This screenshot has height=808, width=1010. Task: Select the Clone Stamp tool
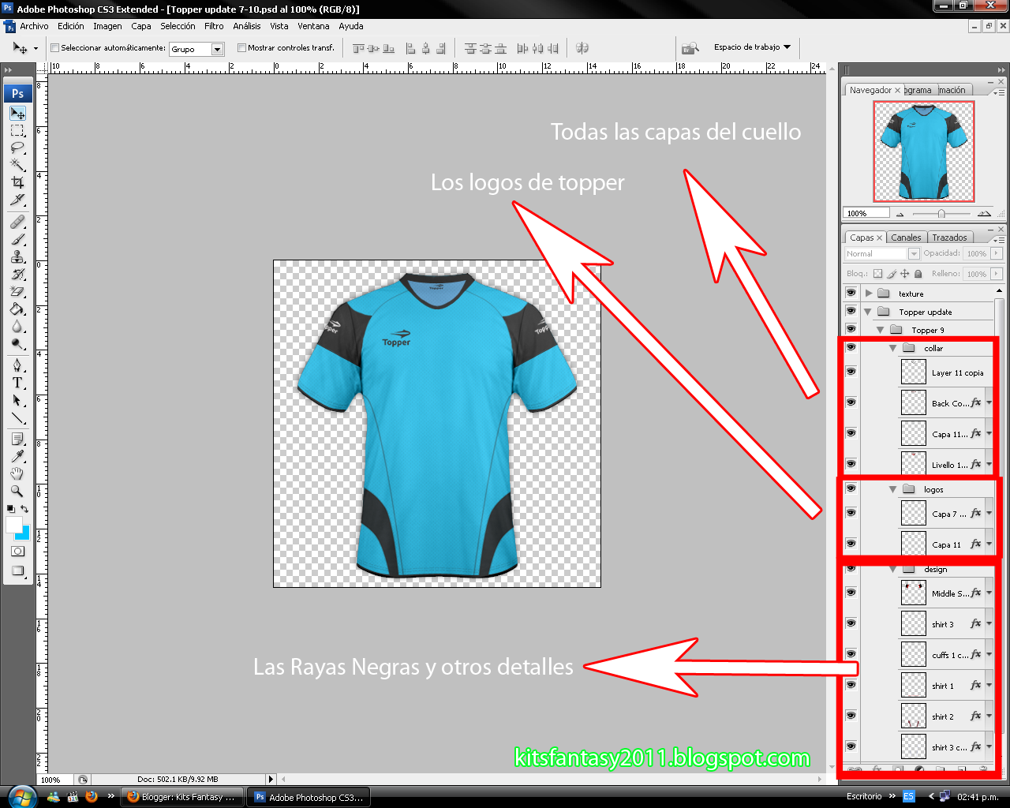coord(17,256)
